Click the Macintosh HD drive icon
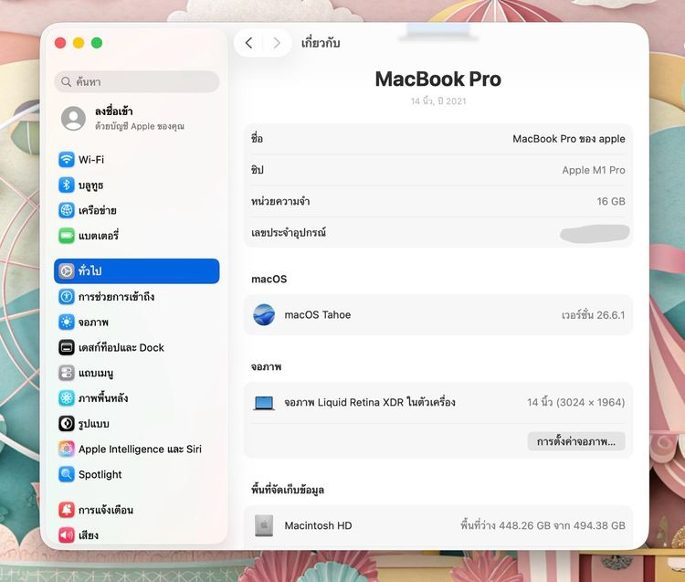Viewport: 685px width, 582px height. pyautogui.click(x=264, y=525)
